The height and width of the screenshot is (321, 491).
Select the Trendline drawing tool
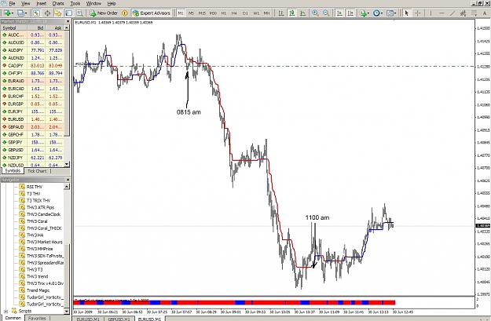[453, 13]
